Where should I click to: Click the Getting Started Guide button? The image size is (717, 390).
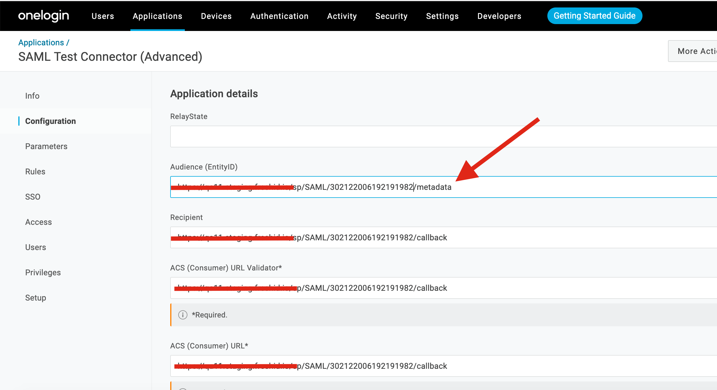click(x=594, y=16)
